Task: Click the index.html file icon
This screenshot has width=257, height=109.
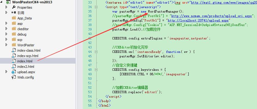Action: [14, 61]
